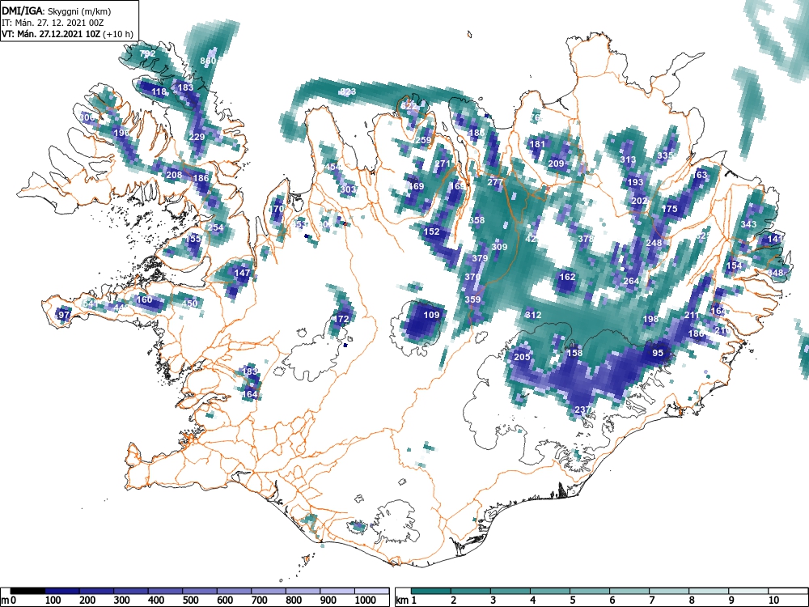Click the visibility value 237
The image size is (809, 607).
pos(582,410)
